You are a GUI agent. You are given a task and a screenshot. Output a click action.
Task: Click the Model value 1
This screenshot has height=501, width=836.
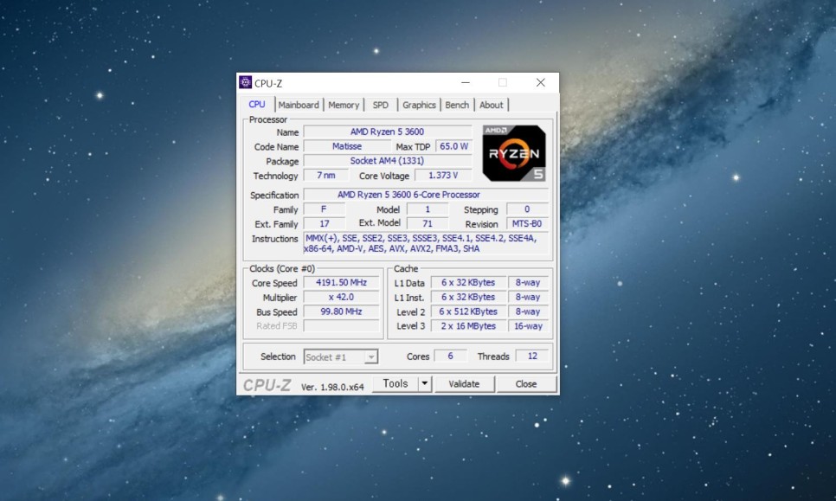(x=427, y=209)
